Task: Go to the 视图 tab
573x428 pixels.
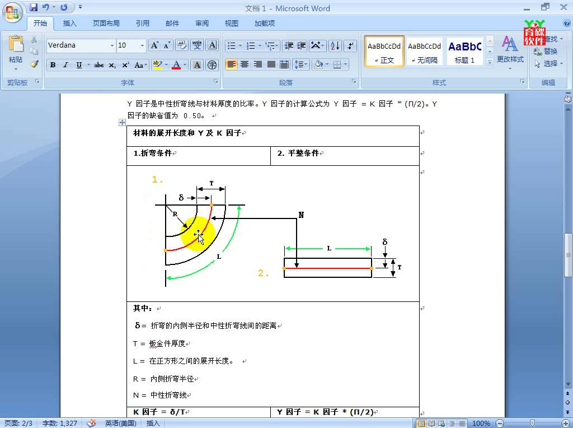Action: tap(231, 24)
